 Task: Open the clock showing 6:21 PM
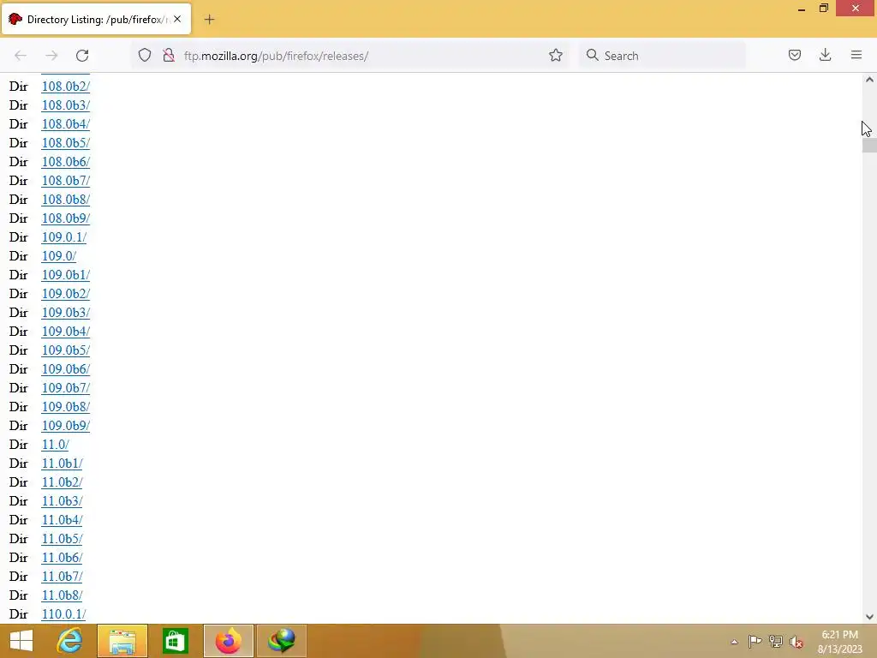(x=839, y=642)
